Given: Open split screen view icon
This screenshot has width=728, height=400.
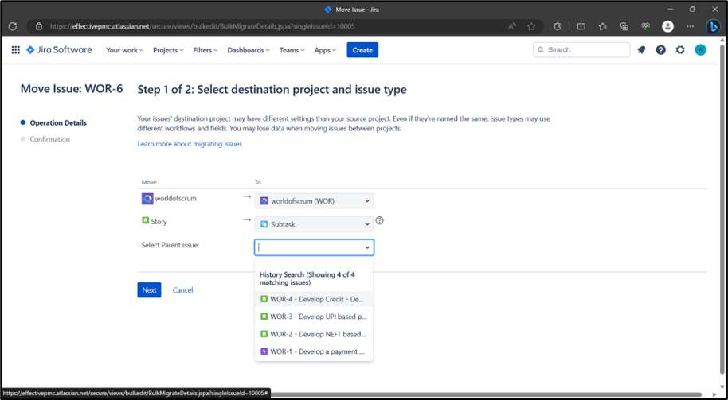Looking at the screenshot, I should tap(581, 26).
